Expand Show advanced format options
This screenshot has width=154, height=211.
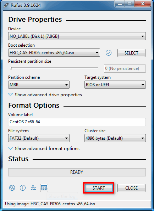click(44, 148)
